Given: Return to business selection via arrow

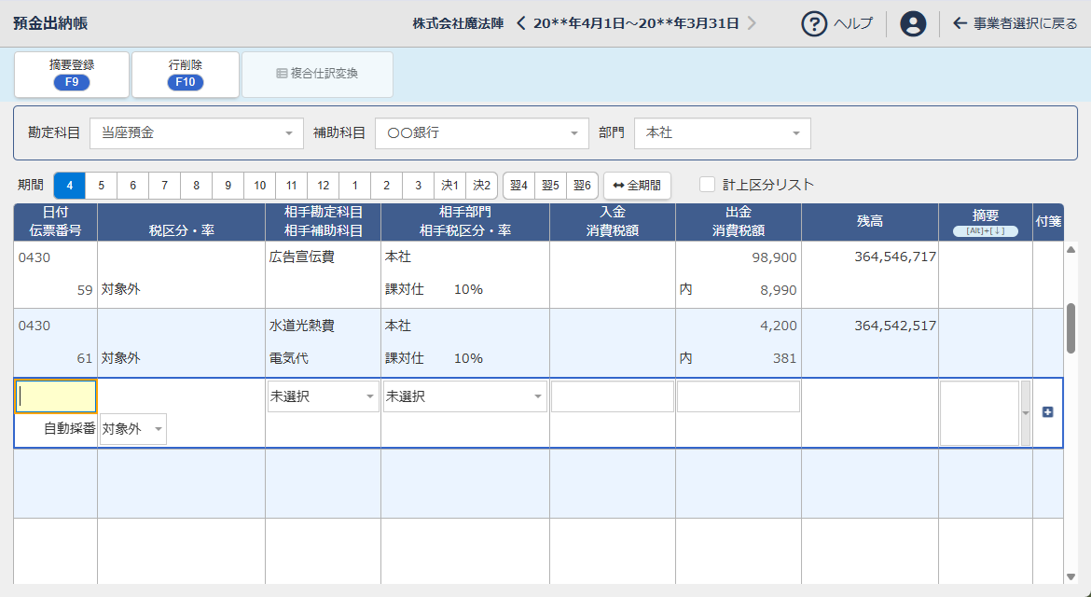Looking at the screenshot, I should (x=960, y=24).
